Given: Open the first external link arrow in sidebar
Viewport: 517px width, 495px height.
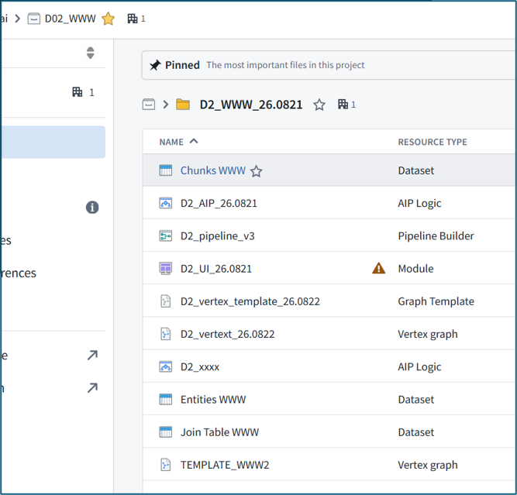Looking at the screenshot, I should point(93,356).
